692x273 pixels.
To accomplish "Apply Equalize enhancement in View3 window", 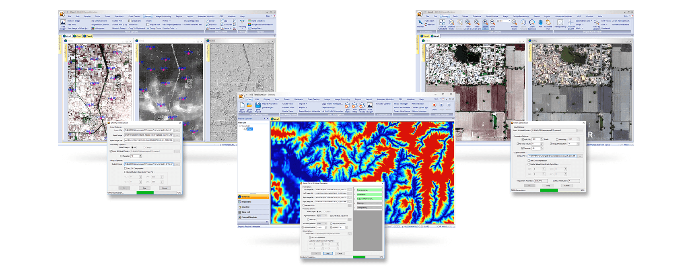I will click(x=211, y=25).
